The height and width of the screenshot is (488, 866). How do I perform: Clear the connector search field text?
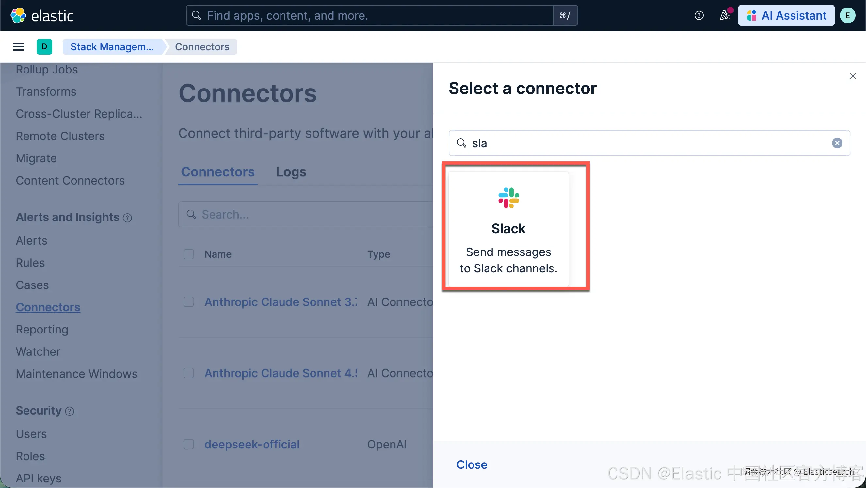(837, 143)
